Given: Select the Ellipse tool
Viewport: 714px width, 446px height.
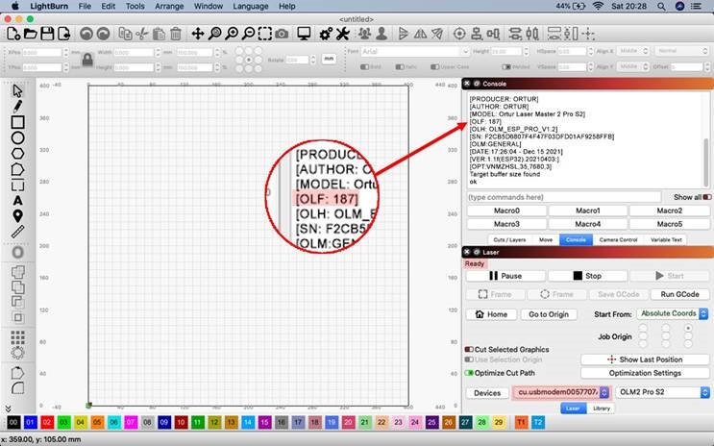Looking at the screenshot, I should pos(17,138).
